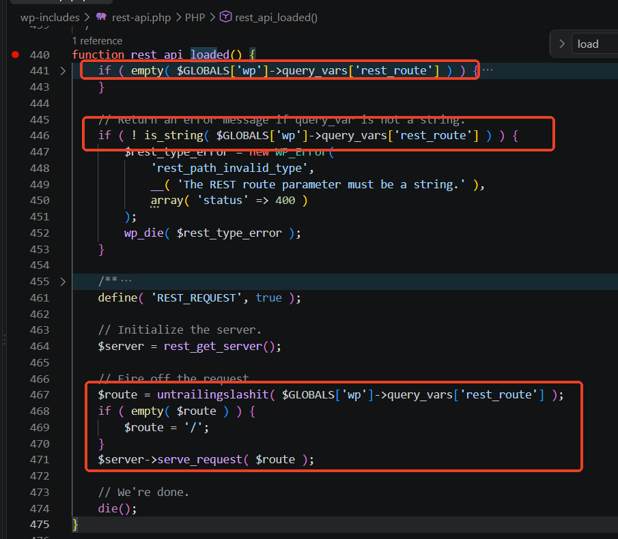Toggle the breakpoint on line 440
The image size is (618, 539).
coord(16,55)
